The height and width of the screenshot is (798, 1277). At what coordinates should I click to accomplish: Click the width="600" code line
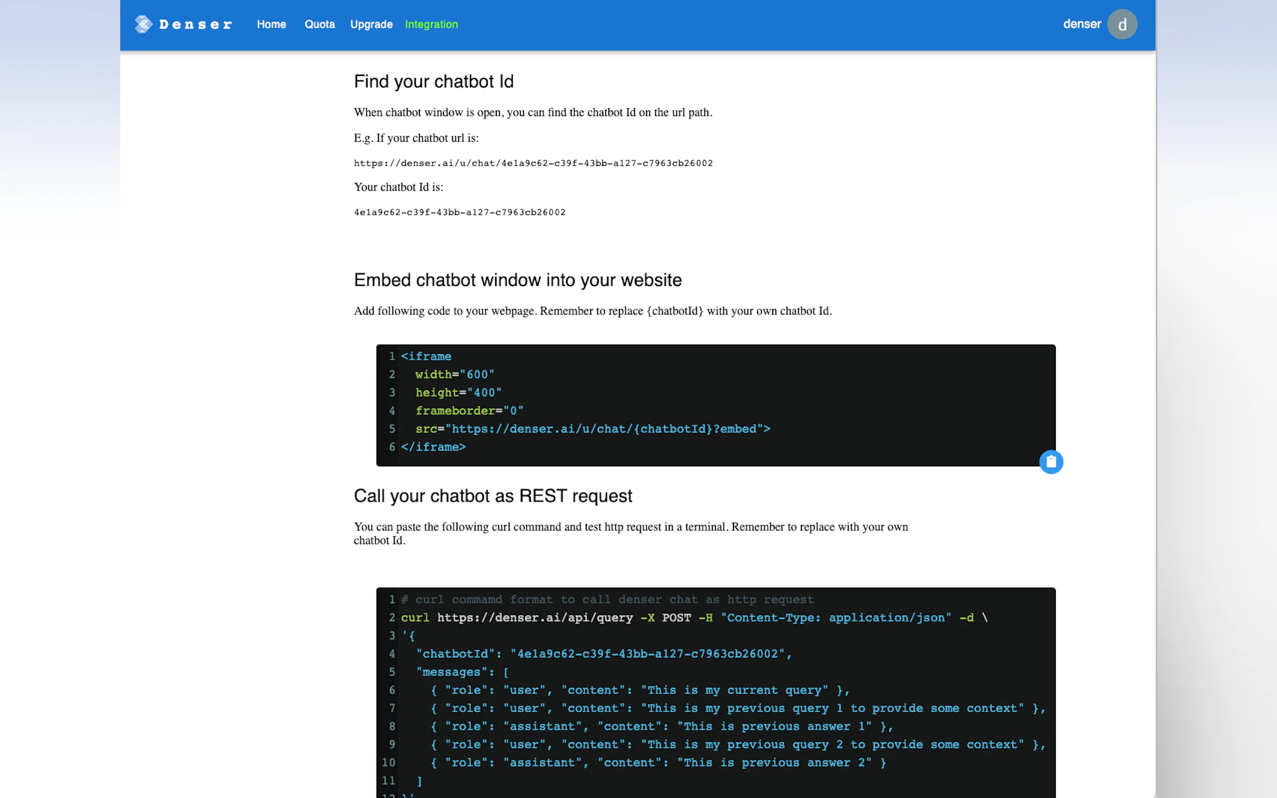pyautogui.click(x=454, y=375)
